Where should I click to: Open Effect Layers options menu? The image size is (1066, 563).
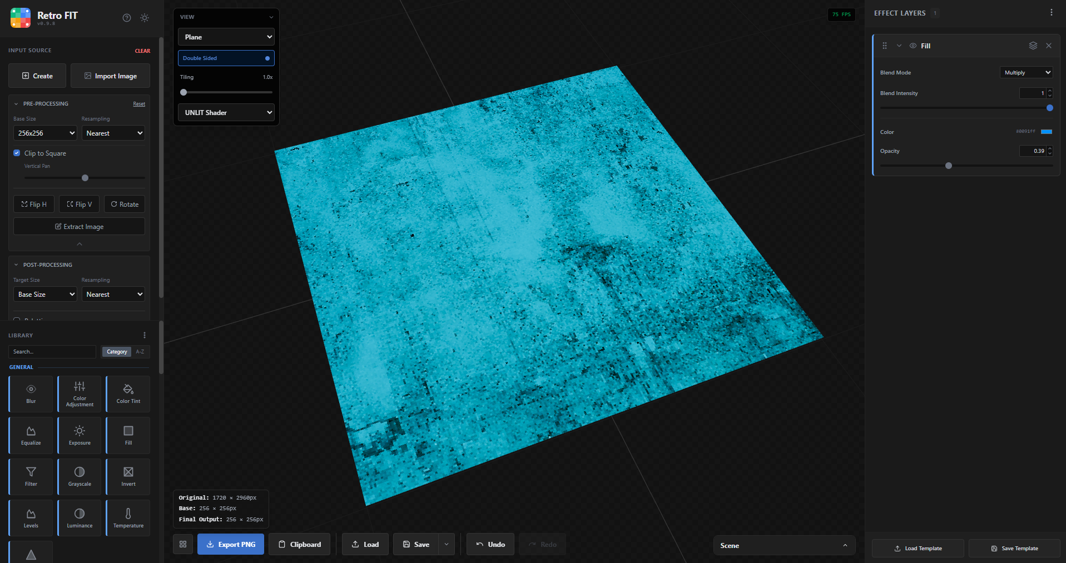pos(1051,12)
